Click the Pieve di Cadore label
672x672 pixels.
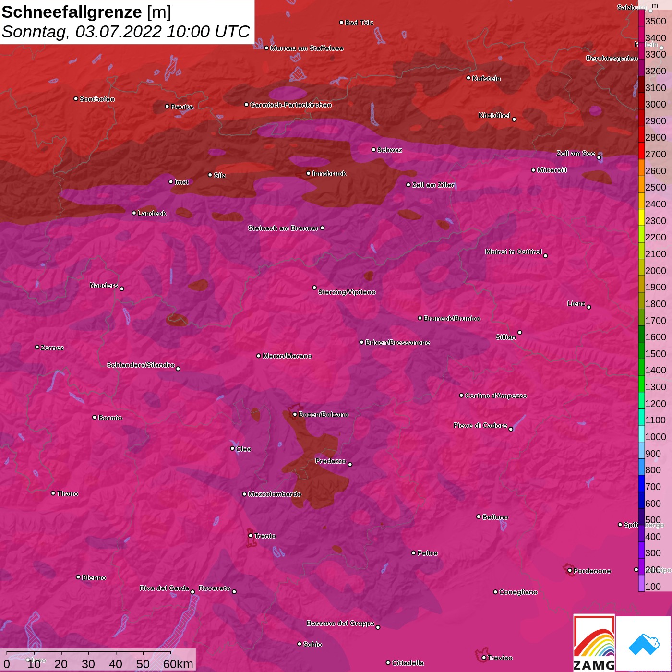pyautogui.click(x=480, y=425)
